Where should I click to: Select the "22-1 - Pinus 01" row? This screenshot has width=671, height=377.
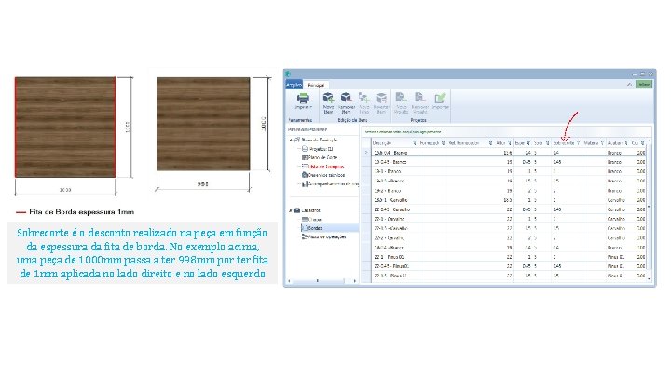click(x=509, y=257)
